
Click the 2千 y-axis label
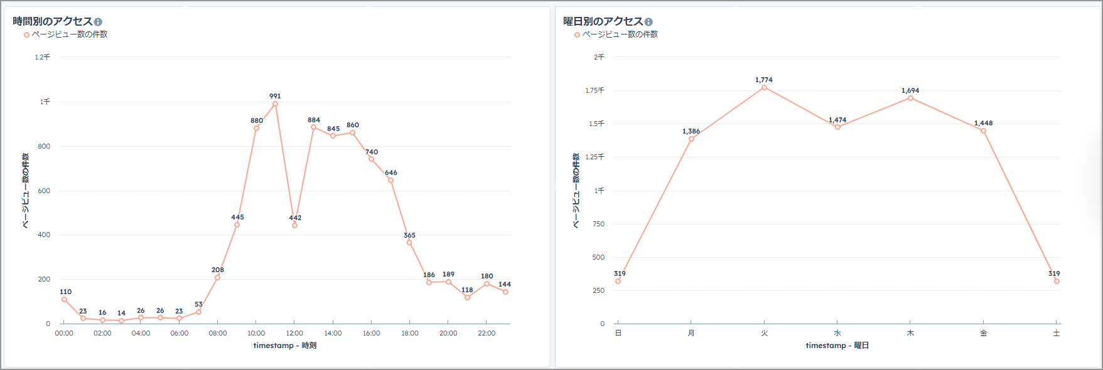599,57
